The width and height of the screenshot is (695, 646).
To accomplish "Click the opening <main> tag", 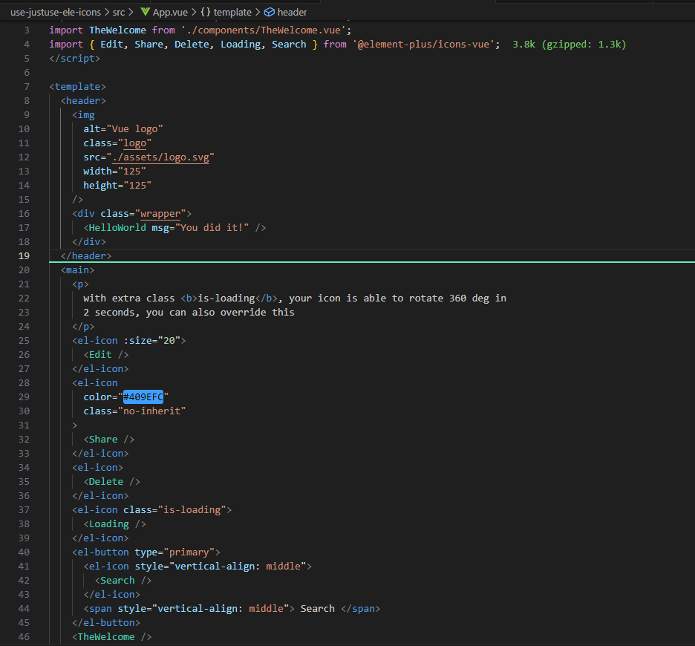I will (77, 270).
